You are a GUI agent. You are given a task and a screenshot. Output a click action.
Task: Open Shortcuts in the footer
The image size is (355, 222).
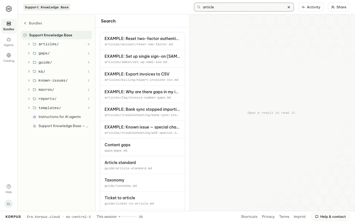[x=249, y=217]
